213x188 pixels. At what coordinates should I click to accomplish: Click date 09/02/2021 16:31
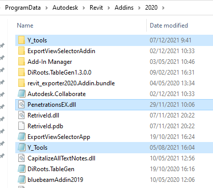click(172, 73)
